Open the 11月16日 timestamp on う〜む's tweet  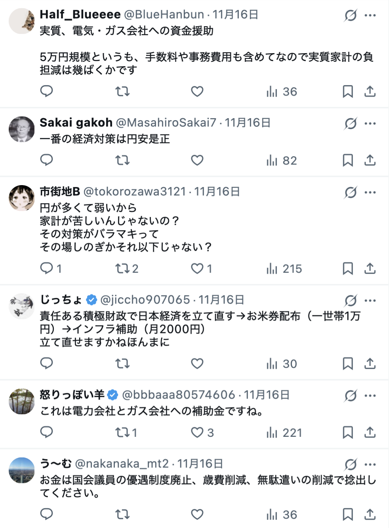[200, 464]
